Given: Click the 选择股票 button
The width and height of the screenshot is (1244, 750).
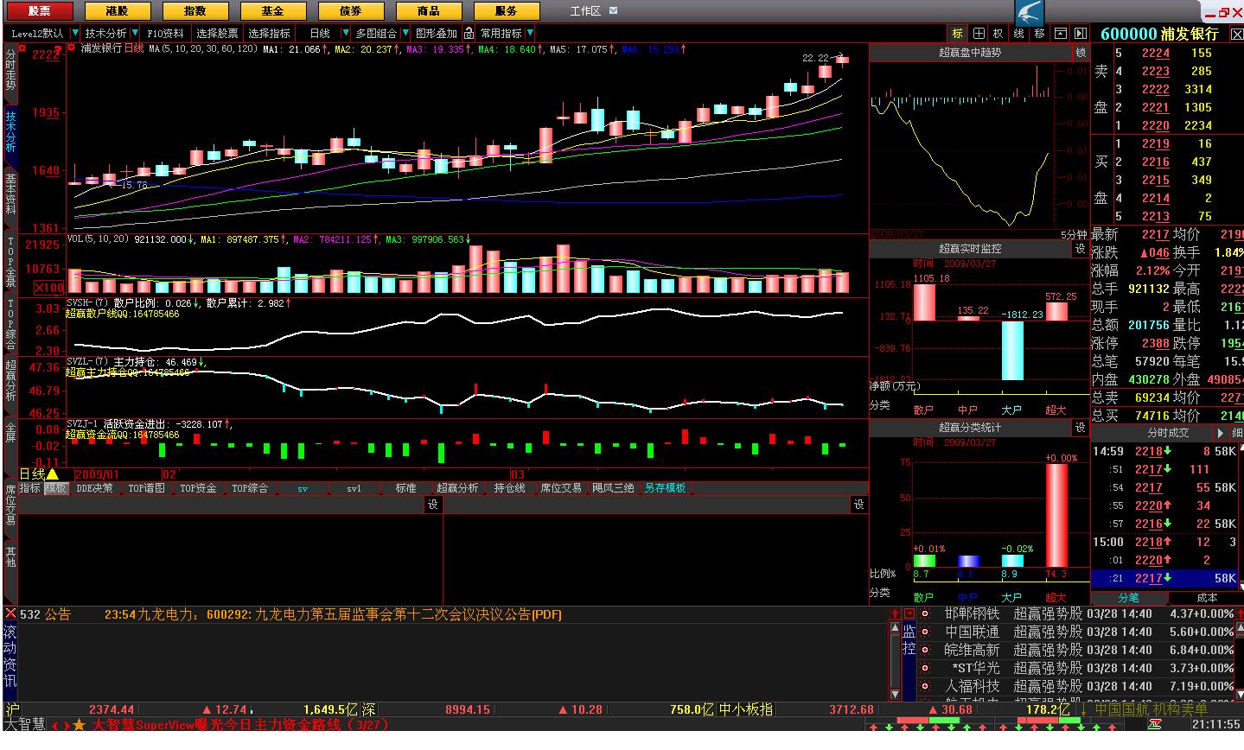Looking at the screenshot, I should (217, 34).
